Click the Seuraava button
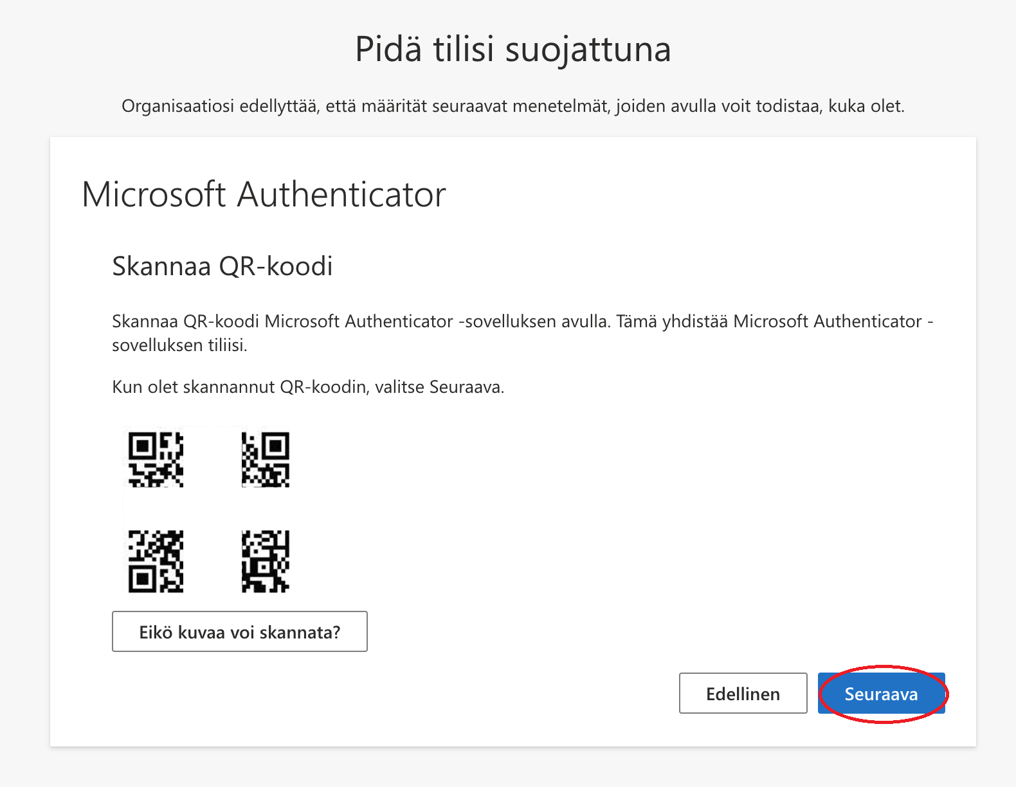 coord(881,693)
